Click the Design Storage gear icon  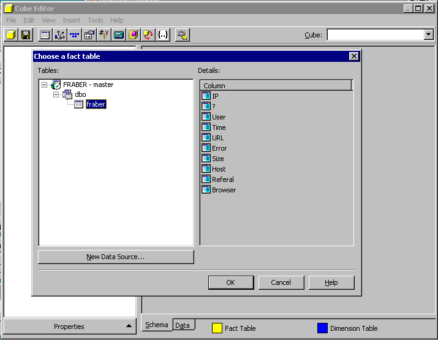point(182,35)
